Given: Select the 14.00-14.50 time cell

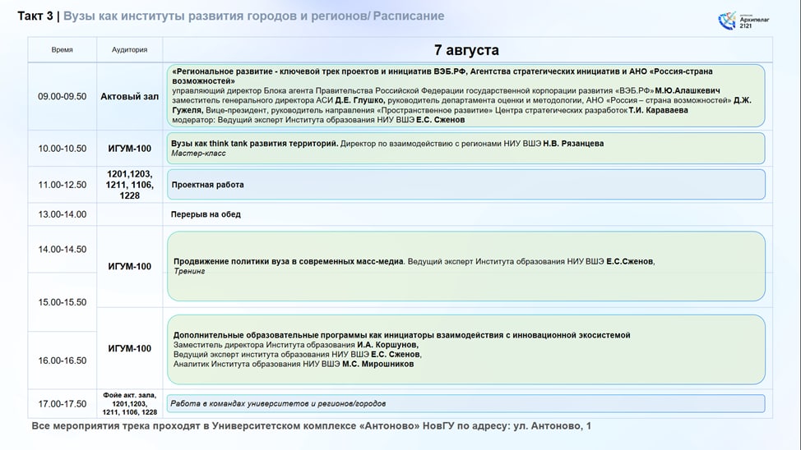Looking at the screenshot, I should [x=62, y=250].
